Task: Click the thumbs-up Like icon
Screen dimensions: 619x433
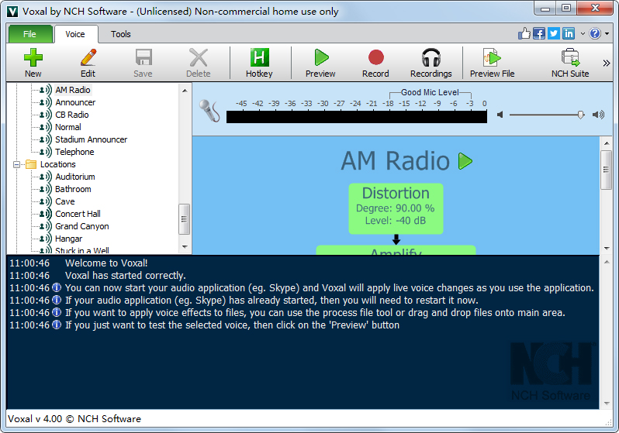Action: coord(524,33)
